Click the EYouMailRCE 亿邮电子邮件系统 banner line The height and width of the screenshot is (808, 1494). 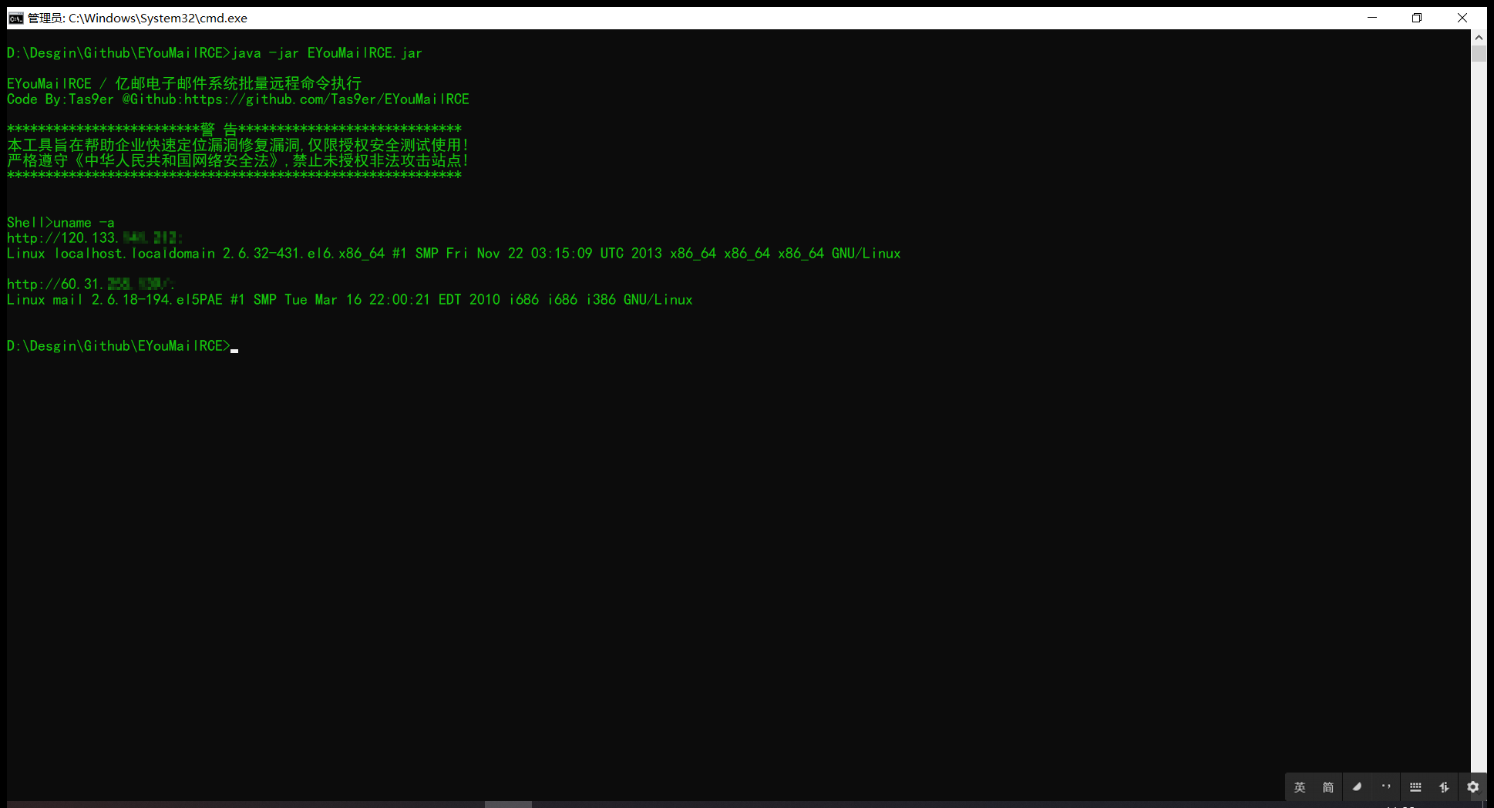[x=184, y=83]
